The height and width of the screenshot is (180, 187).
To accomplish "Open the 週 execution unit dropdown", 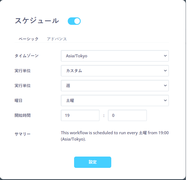I will pos(115,85).
